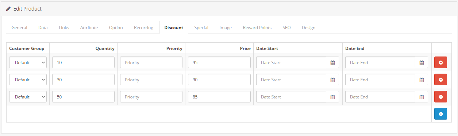The image size is (458, 136).
Task: Click the price field showing 85
Action: click(x=219, y=97)
